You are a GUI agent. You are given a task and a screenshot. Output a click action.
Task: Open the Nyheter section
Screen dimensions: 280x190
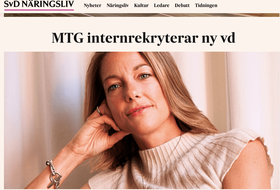point(92,6)
